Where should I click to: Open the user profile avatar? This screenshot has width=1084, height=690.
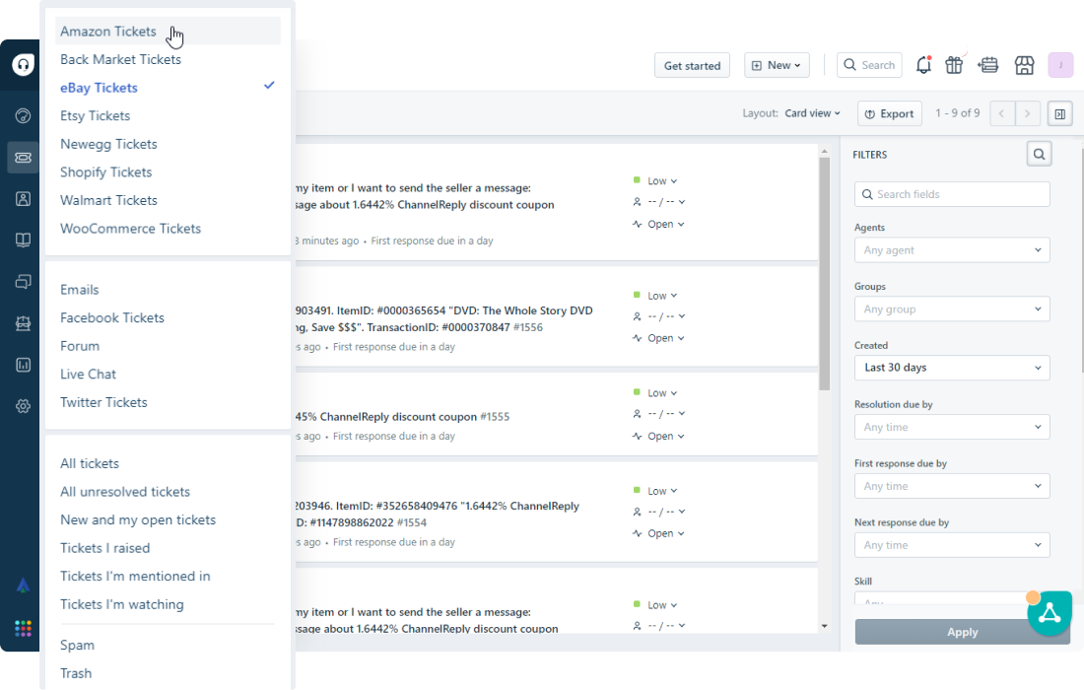[x=1060, y=65]
